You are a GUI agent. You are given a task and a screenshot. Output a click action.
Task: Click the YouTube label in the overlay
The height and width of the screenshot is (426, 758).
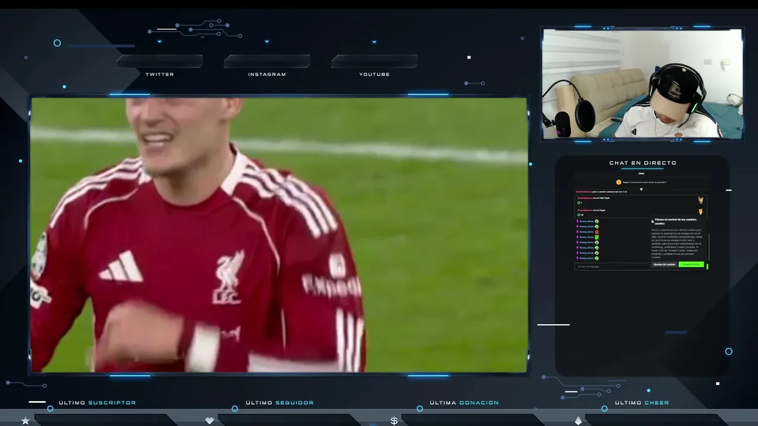(374, 75)
